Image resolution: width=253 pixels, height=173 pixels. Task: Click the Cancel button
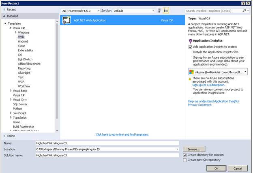238,168
